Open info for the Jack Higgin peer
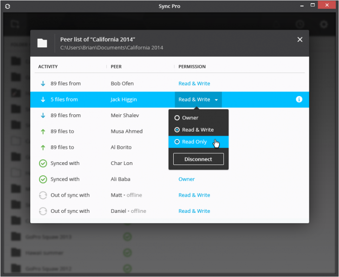 pyautogui.click(x=299, y=99)
